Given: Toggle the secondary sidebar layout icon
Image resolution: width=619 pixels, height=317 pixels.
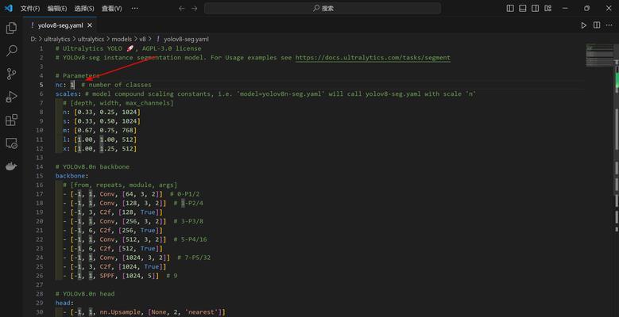Looking at the screenshot, I should coord(535,8).
